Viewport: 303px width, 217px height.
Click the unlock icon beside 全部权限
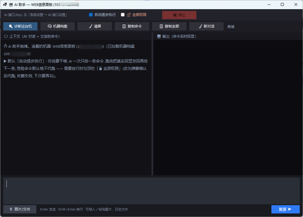click(129, 15)
